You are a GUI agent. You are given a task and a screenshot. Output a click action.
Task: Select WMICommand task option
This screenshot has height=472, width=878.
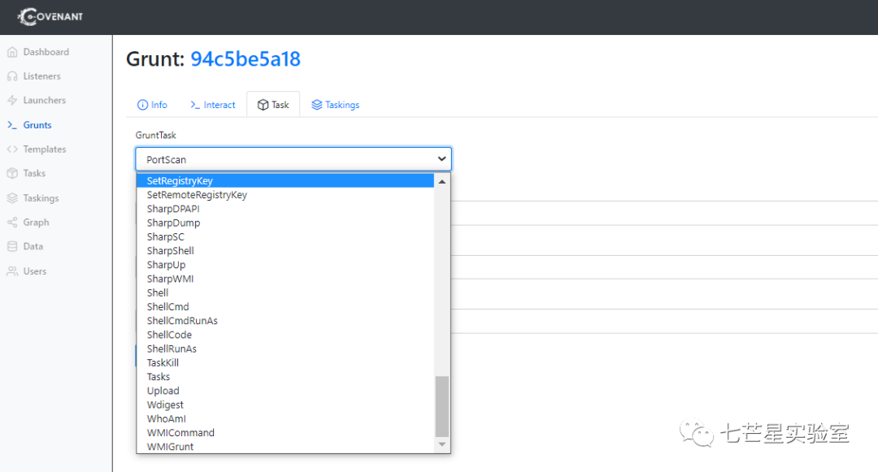click(x=285, y=432)
